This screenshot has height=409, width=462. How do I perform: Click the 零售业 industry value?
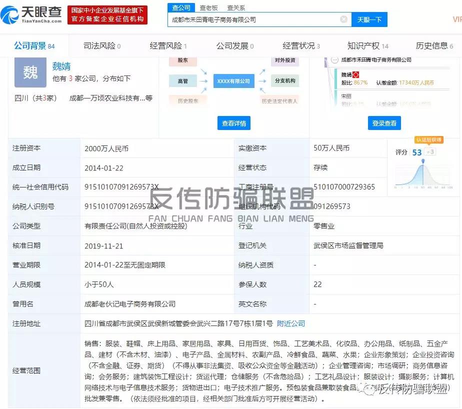(324, 226)
